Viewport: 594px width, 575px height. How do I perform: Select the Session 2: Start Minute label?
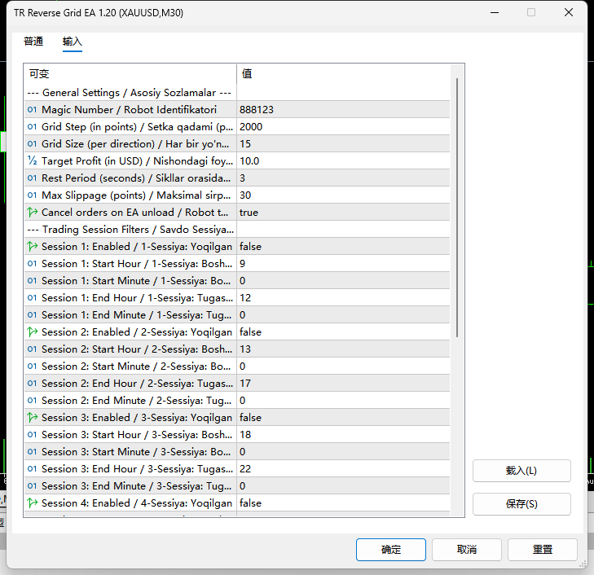tap(136, 367)
